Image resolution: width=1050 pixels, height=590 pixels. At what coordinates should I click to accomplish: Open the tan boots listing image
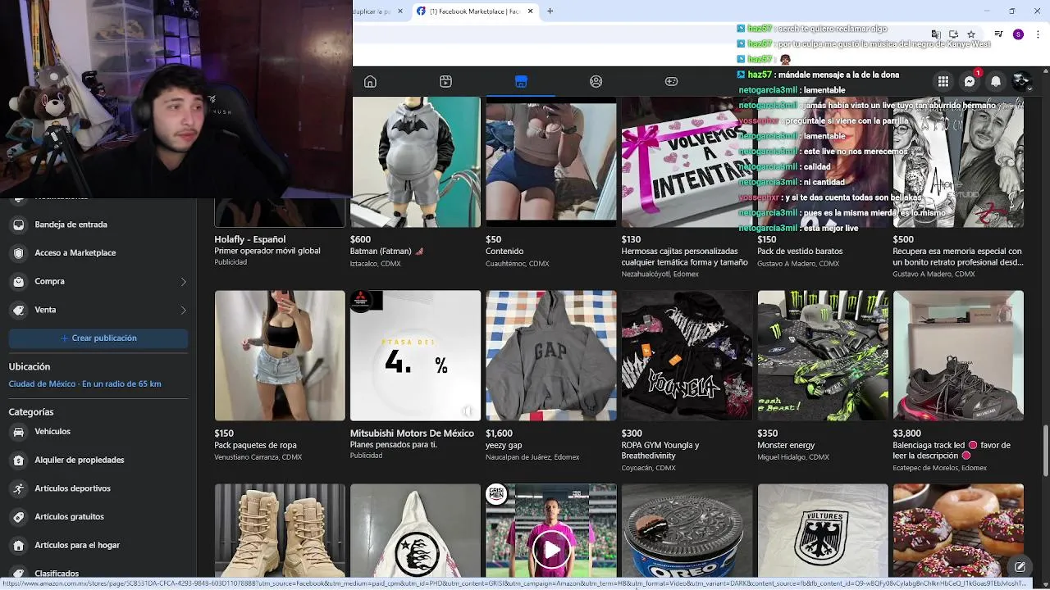coord(280,530)
